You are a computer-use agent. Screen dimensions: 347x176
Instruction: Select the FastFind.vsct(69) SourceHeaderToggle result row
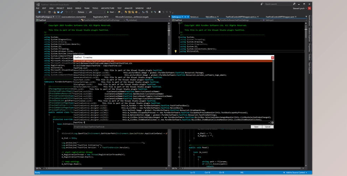(x=173, y=96)
